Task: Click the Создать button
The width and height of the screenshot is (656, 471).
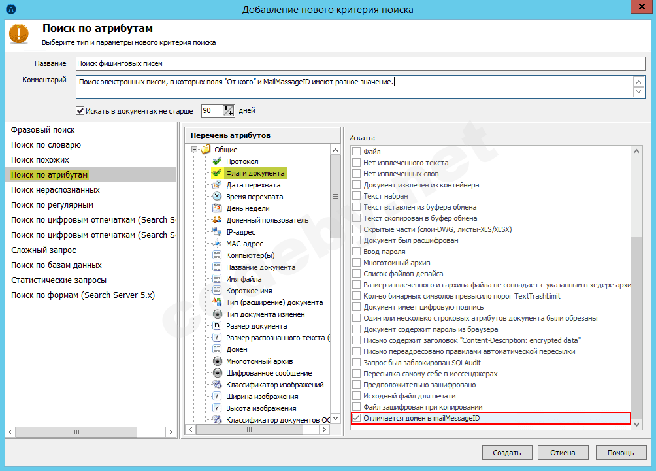Action: point(506,453)
